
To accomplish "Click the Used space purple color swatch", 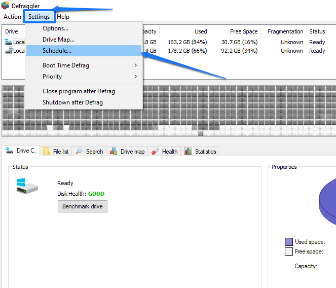I will click(289, 242).
